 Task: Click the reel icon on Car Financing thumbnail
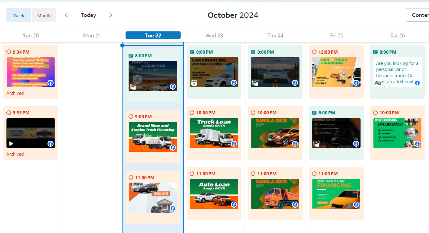coord(194,83)
